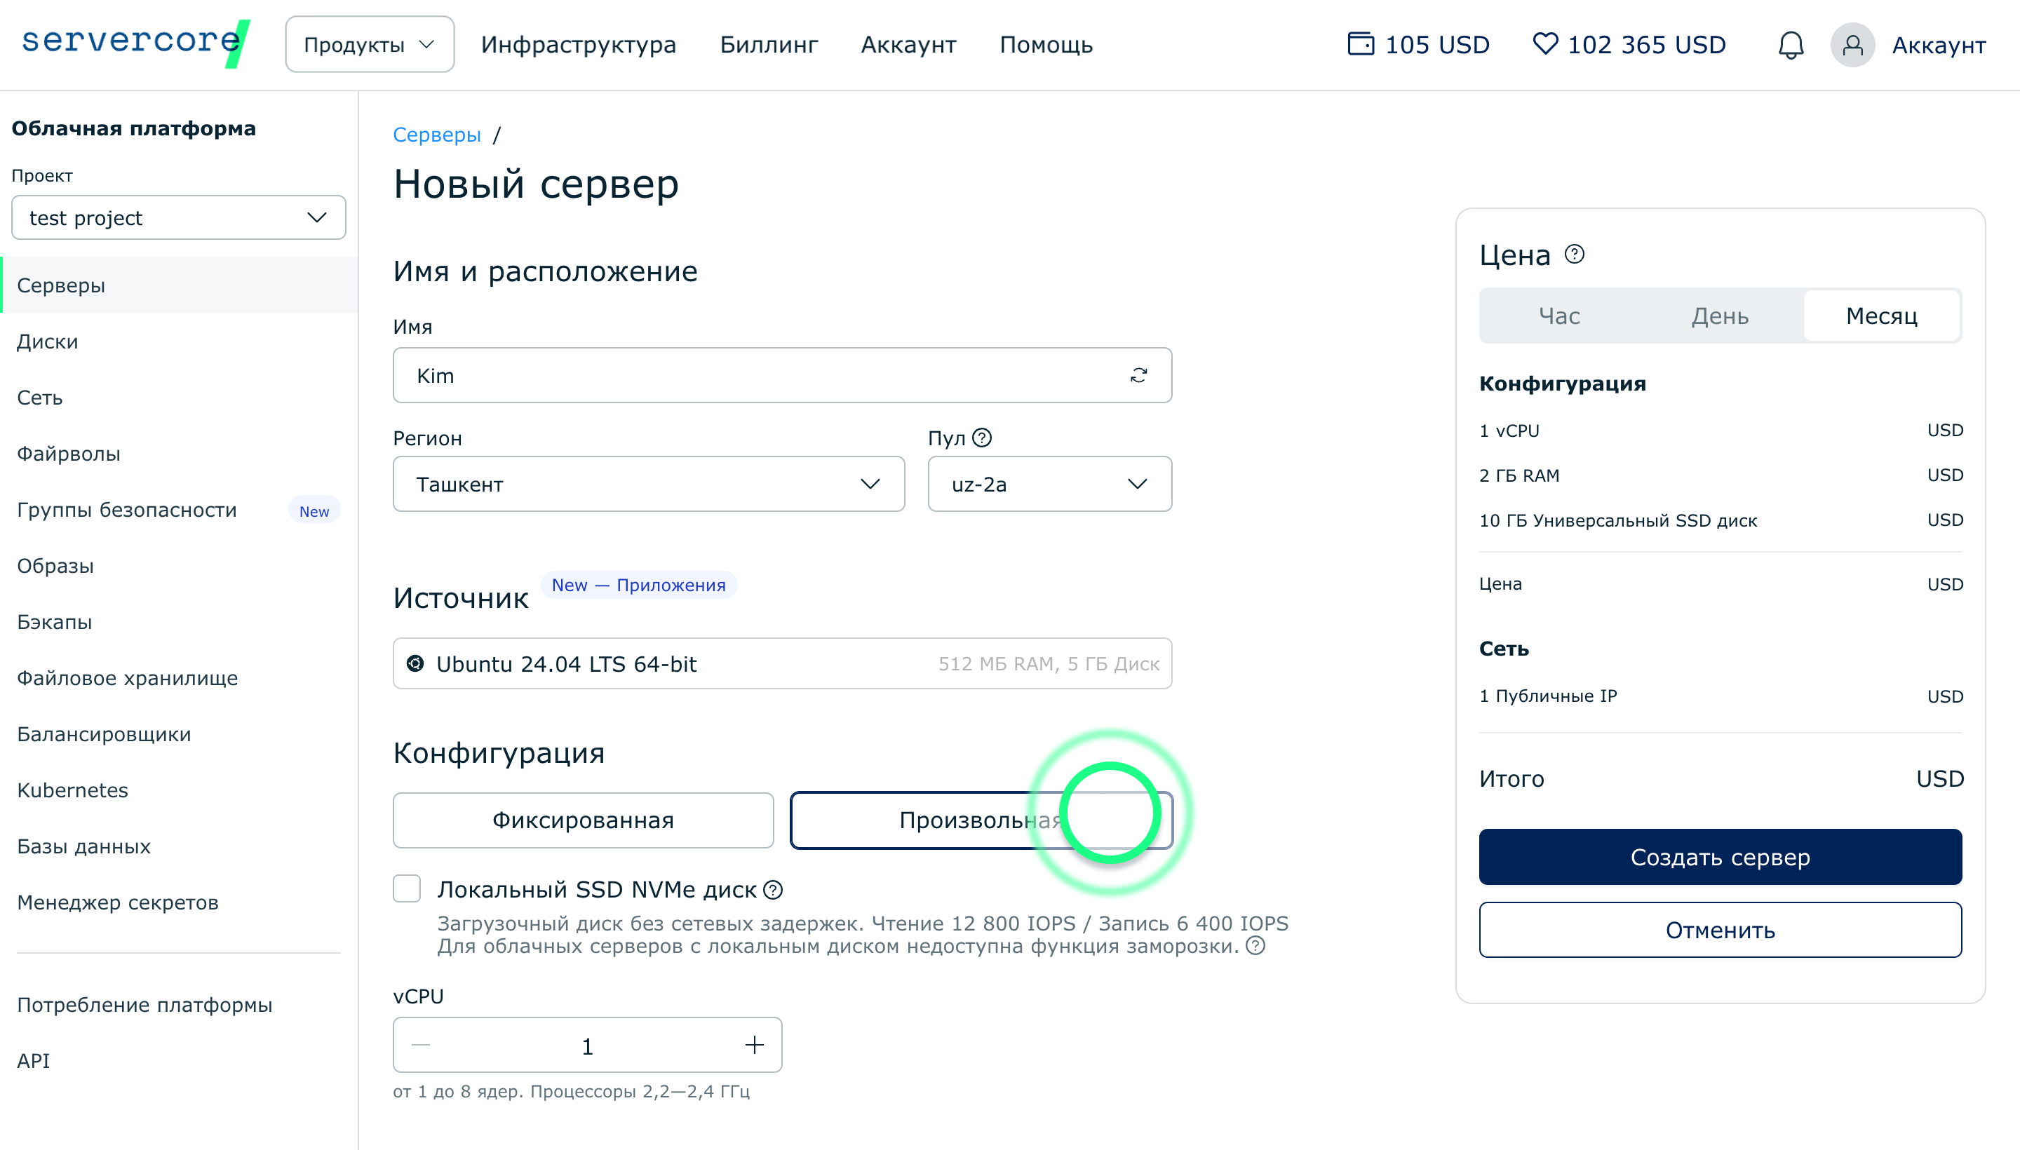2020x1150 pixels.
Task: Go to Бэкапы in sidebar
Action: point(179,621)
